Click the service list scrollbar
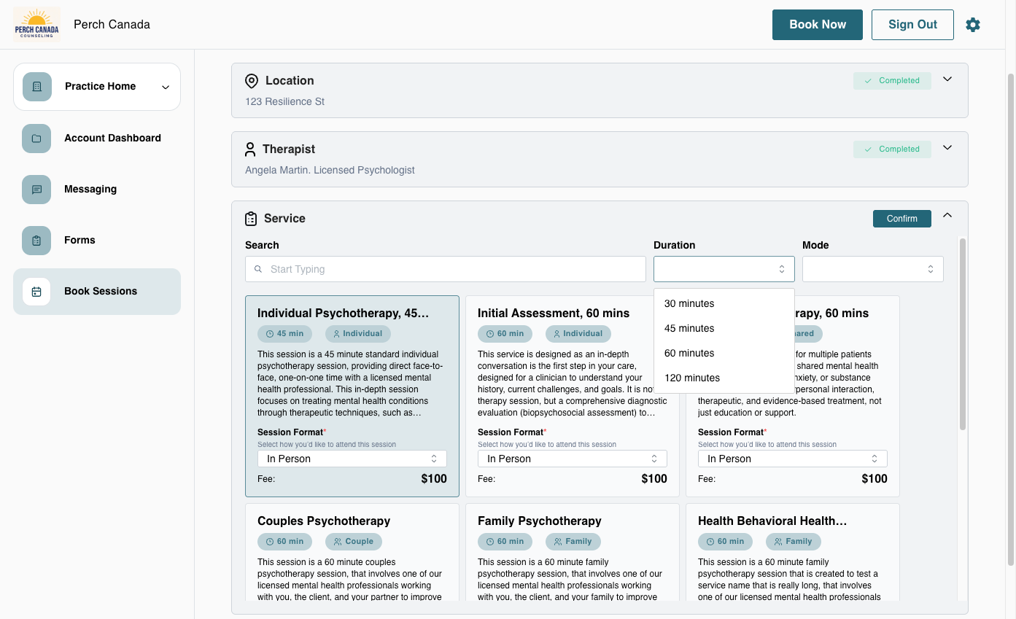 (x=963, y=334)
